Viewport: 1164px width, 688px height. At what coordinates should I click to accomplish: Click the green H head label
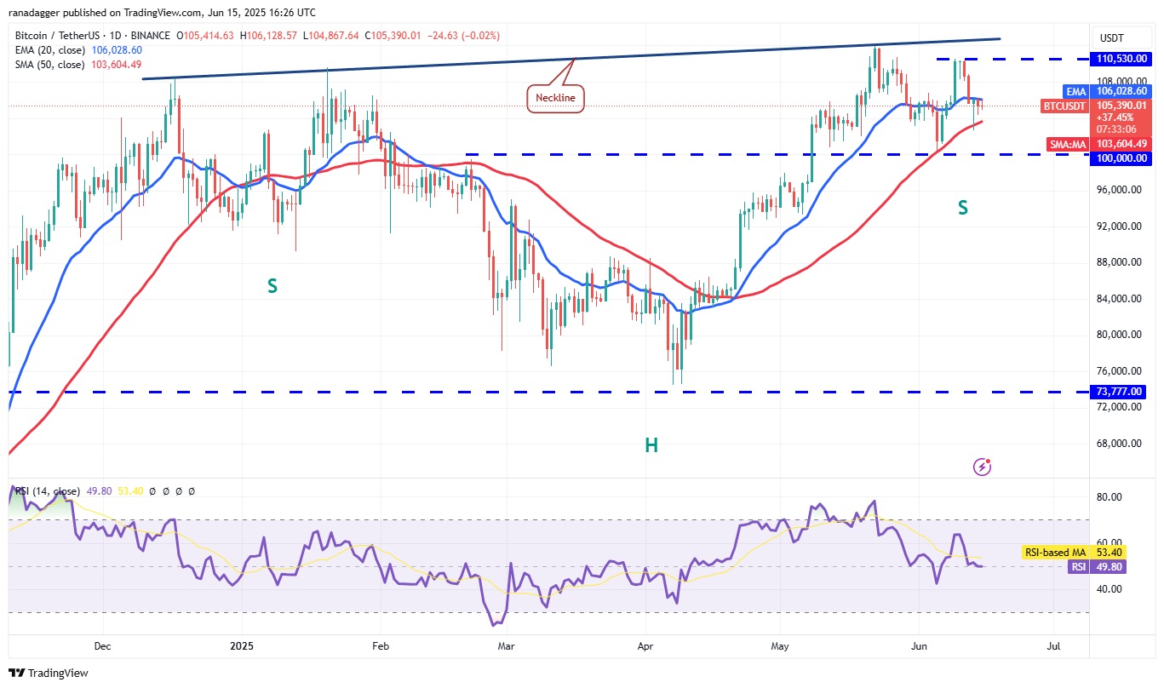coord(651,445)
